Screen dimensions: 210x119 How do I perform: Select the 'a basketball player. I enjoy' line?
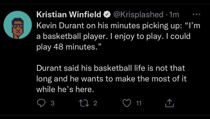pos(113,36)
